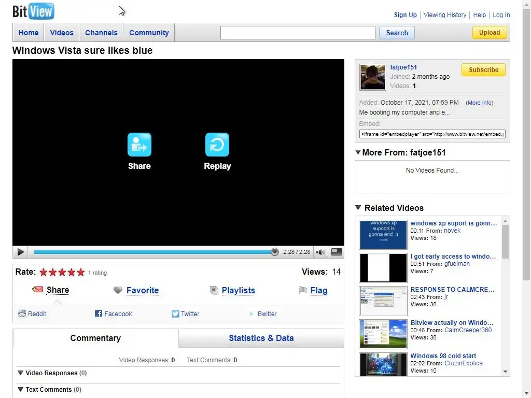The height and width of the screenshot is (398, 531).
Task: Click the Reddit alien icon
Action: [22, 314]
